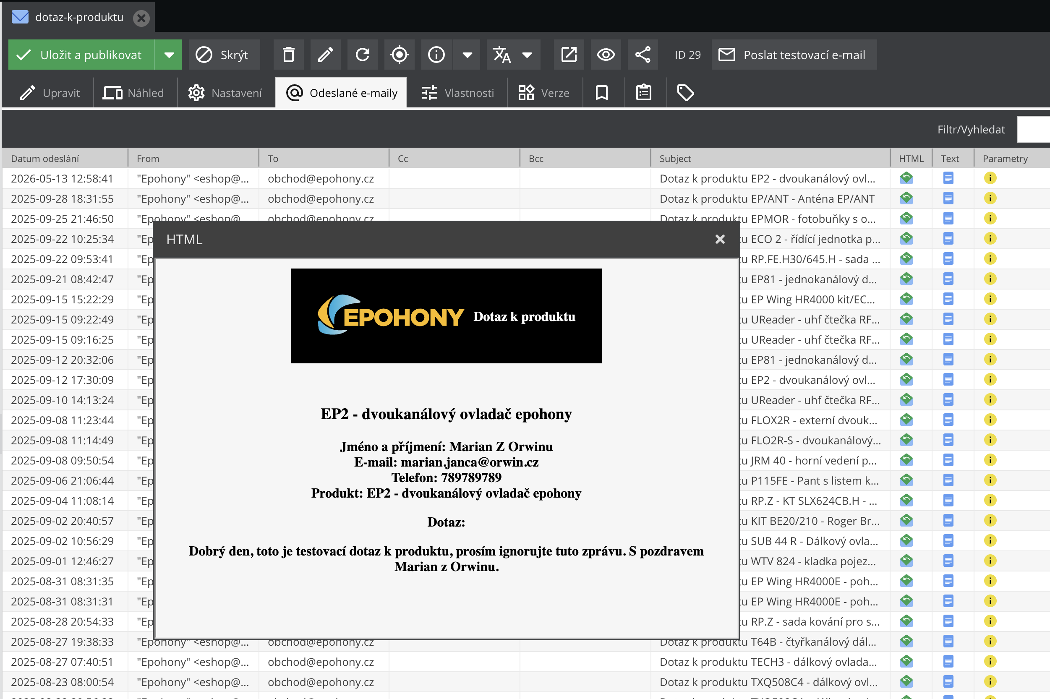The width and height of the screenshot is (1050, 699).
Task: Open Text icon for 2025-08-31 08:31:35 row
Action: pyautogui.click(x=948, y=581)
